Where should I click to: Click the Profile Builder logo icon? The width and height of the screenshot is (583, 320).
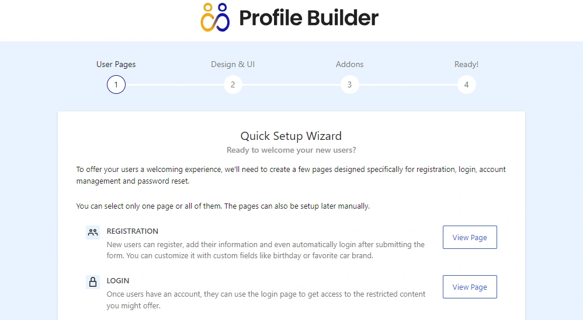(x=216, y=17)
